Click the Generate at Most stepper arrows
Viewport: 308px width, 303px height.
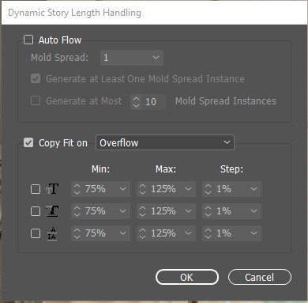[x=136, y=102]
